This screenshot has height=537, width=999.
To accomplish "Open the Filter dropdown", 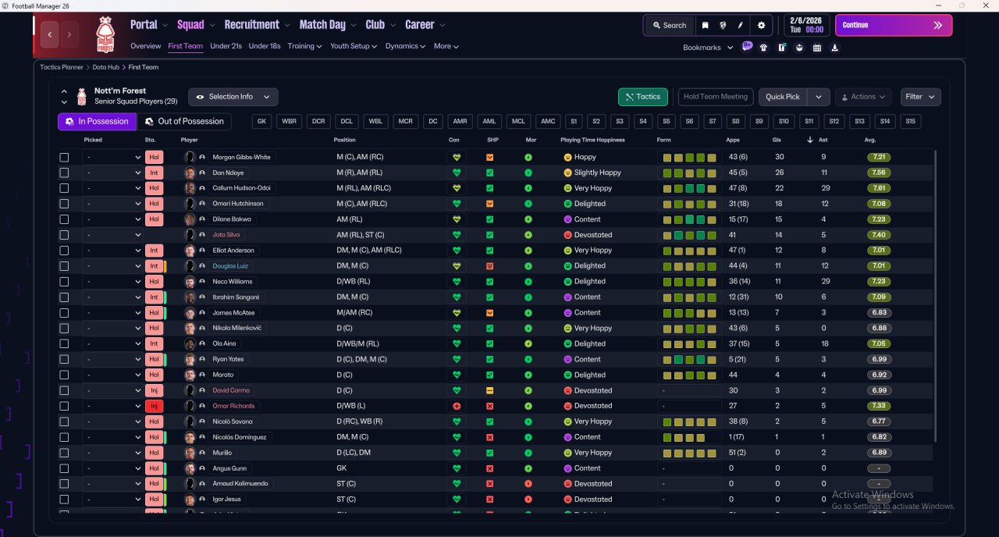I will point(921,97).
